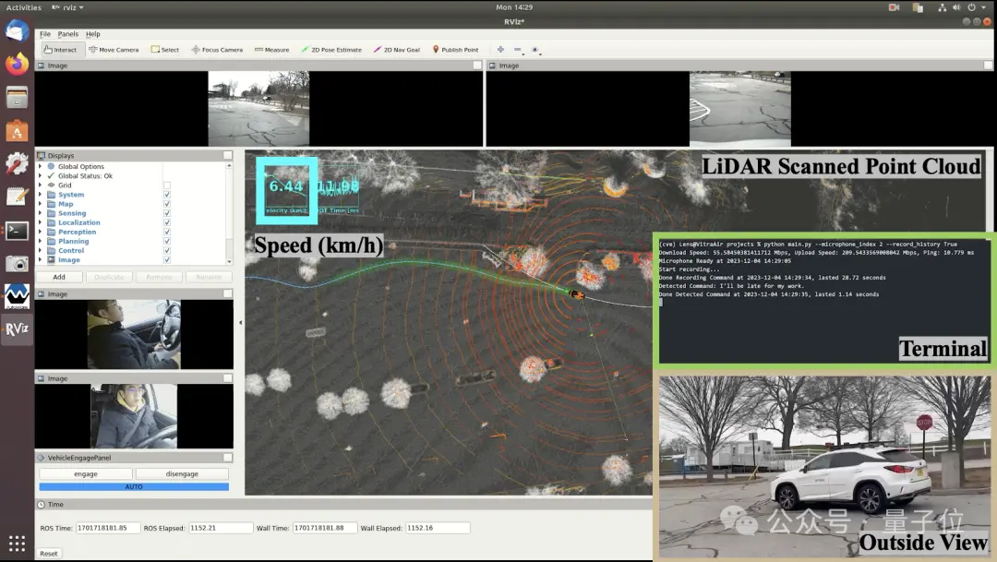Choose the 2D Pose Estimate tool

coord(331,50)
